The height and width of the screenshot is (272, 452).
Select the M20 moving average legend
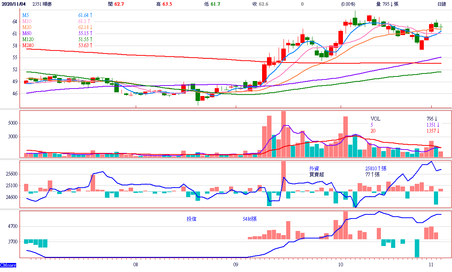(26, 28)
